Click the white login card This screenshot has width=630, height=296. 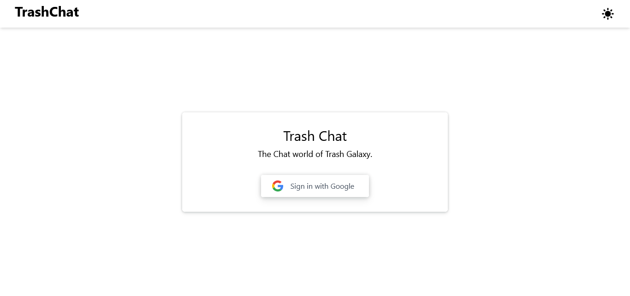pyautogui.click(x=315, y=162)
